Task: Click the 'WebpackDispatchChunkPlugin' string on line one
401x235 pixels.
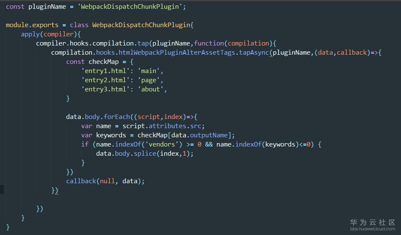Action: (x=130, y=7)
